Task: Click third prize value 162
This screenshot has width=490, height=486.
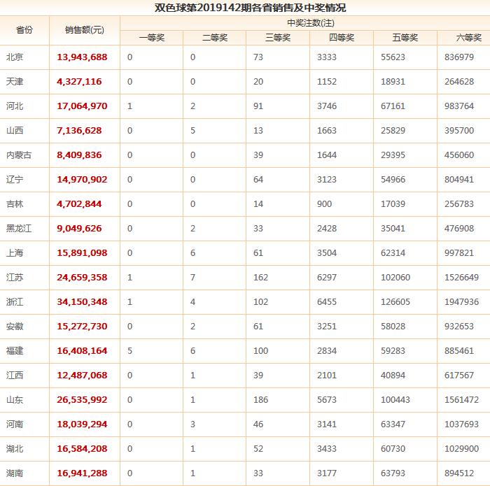Action: coord(260,278)
